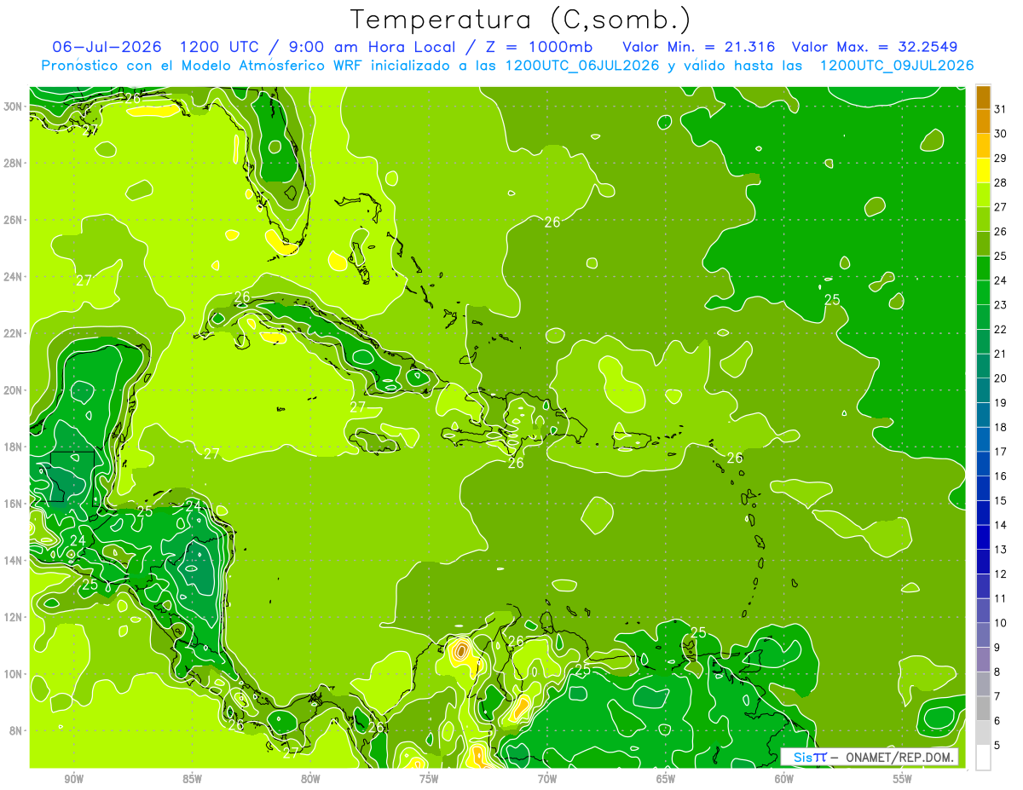Click the '1200UTC_06JUL2026' initialization timestamp
The image size is (1023, 790).
pos(582,66)
